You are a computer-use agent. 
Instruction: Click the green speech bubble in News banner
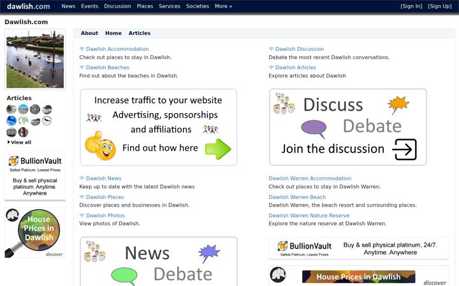point(124,276)
